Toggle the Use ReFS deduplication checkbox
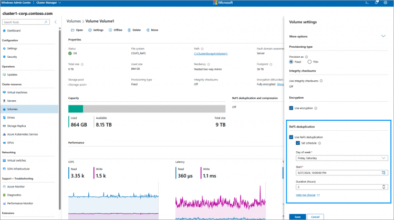This screenshot has height=220, width=394. 291,137
